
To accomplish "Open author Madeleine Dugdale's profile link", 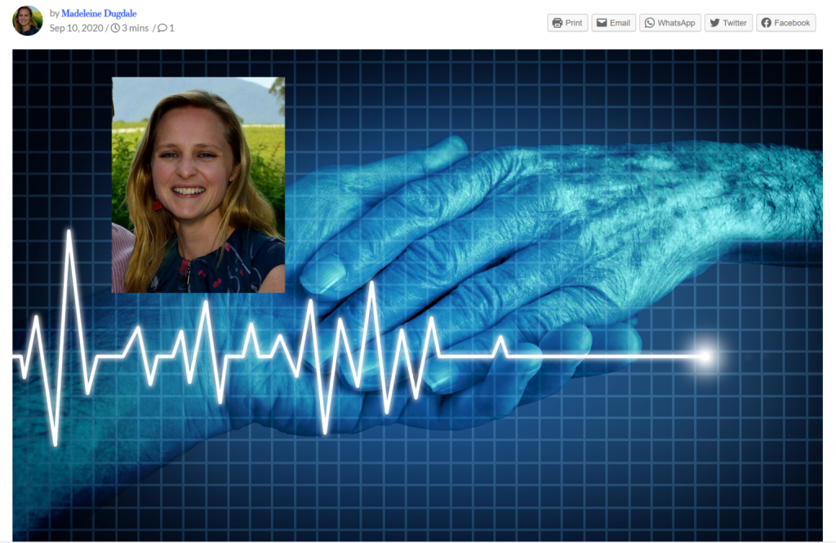I will click(x=99, y=13).
